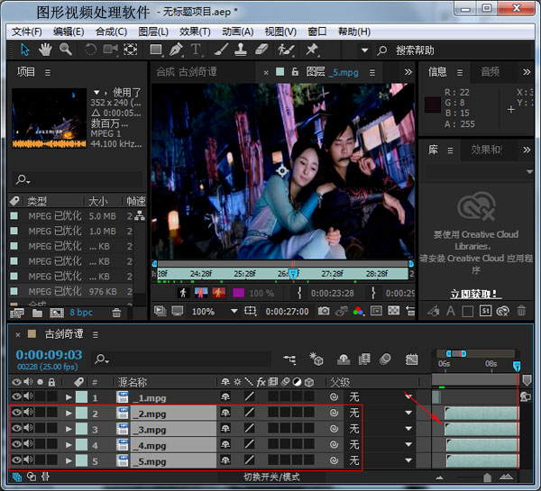The width and height of the screenshot is (541, 491).
Task: Open the Project panel menu
Action: click(x=48, y=72)
